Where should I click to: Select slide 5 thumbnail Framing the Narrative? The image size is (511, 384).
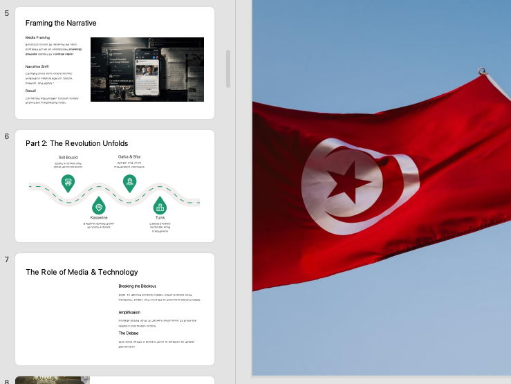click(x=115, y=63)
